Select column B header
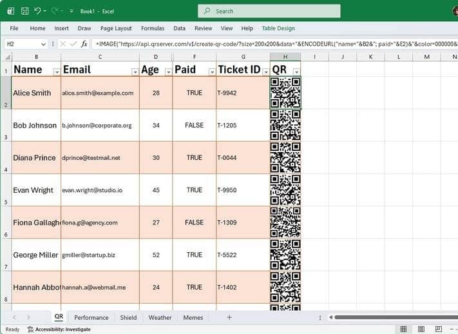Viewport: 458px width, 334px height. coord(37,57)
